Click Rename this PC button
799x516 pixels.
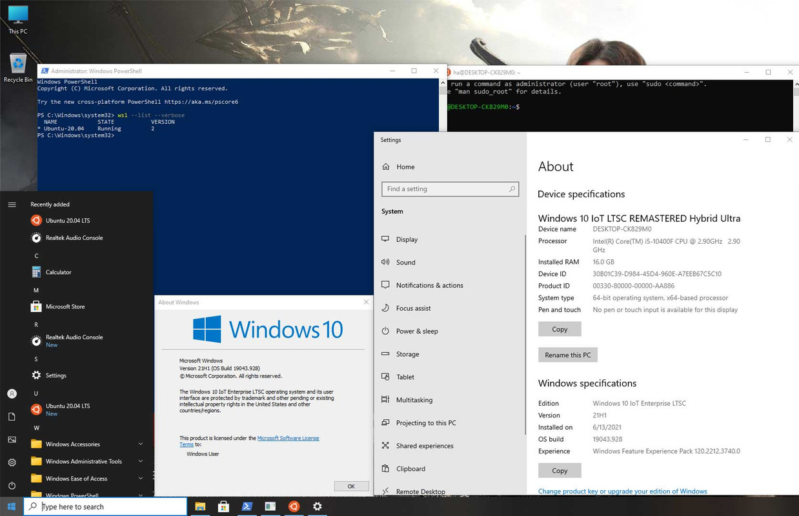click(568, 355)
